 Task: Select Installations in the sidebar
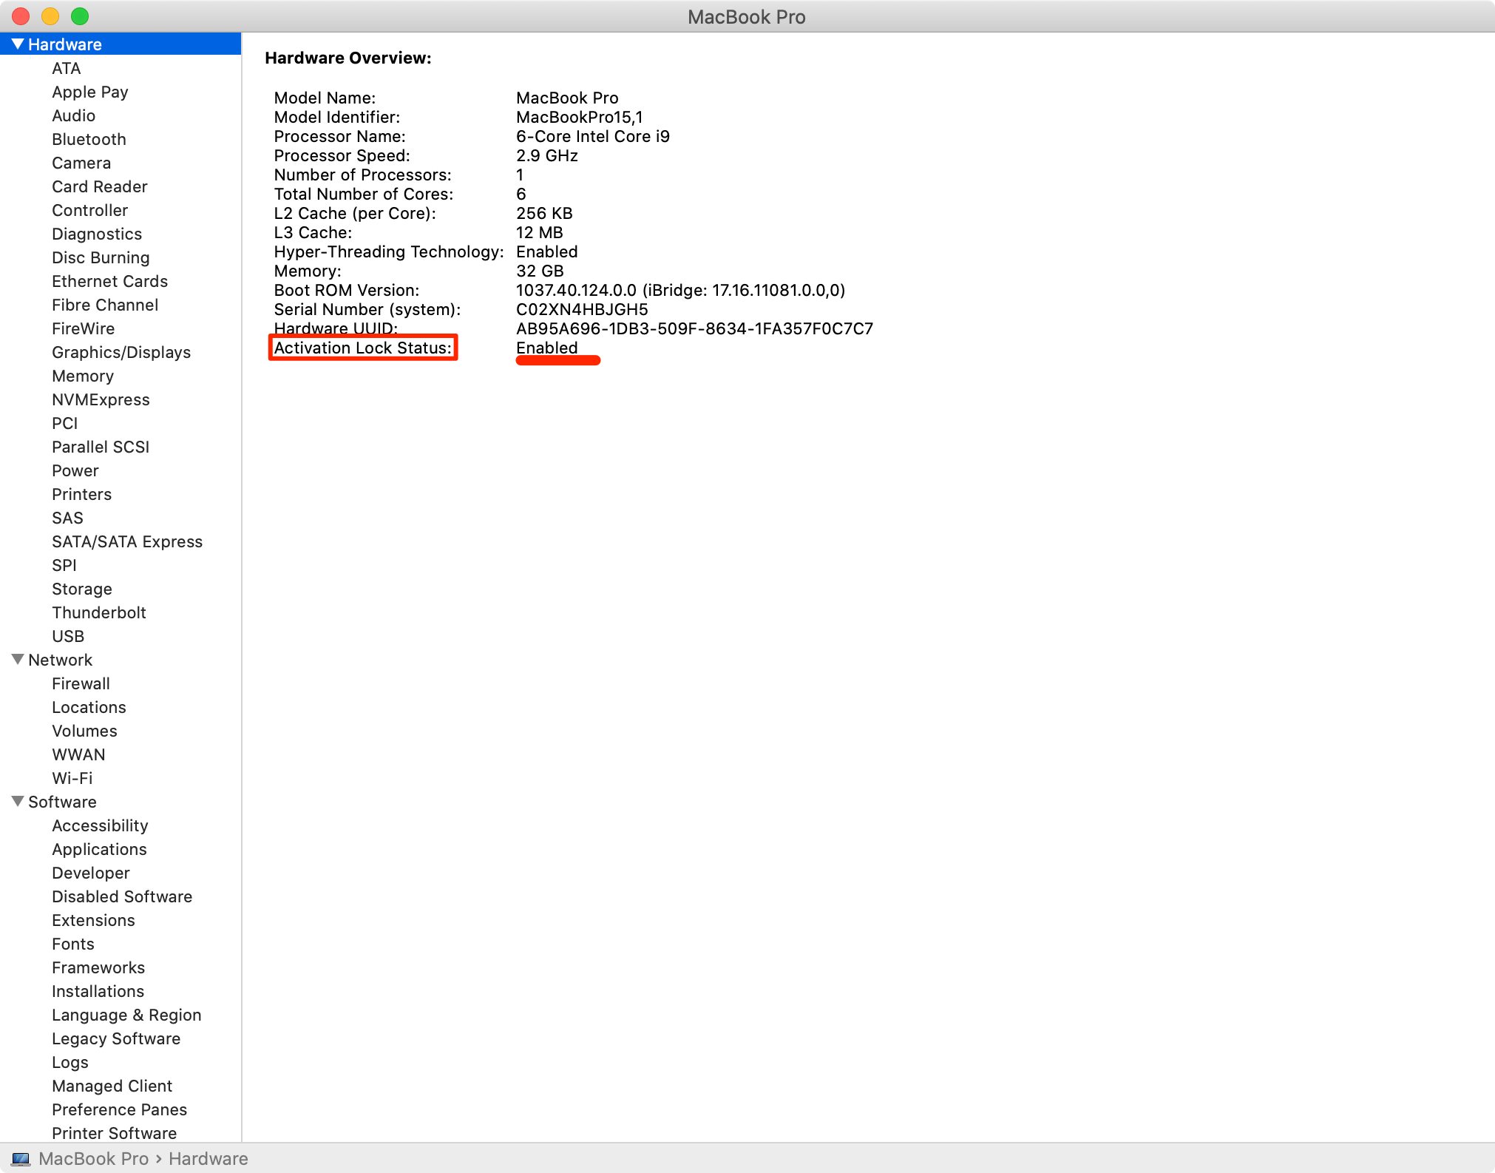98,991
